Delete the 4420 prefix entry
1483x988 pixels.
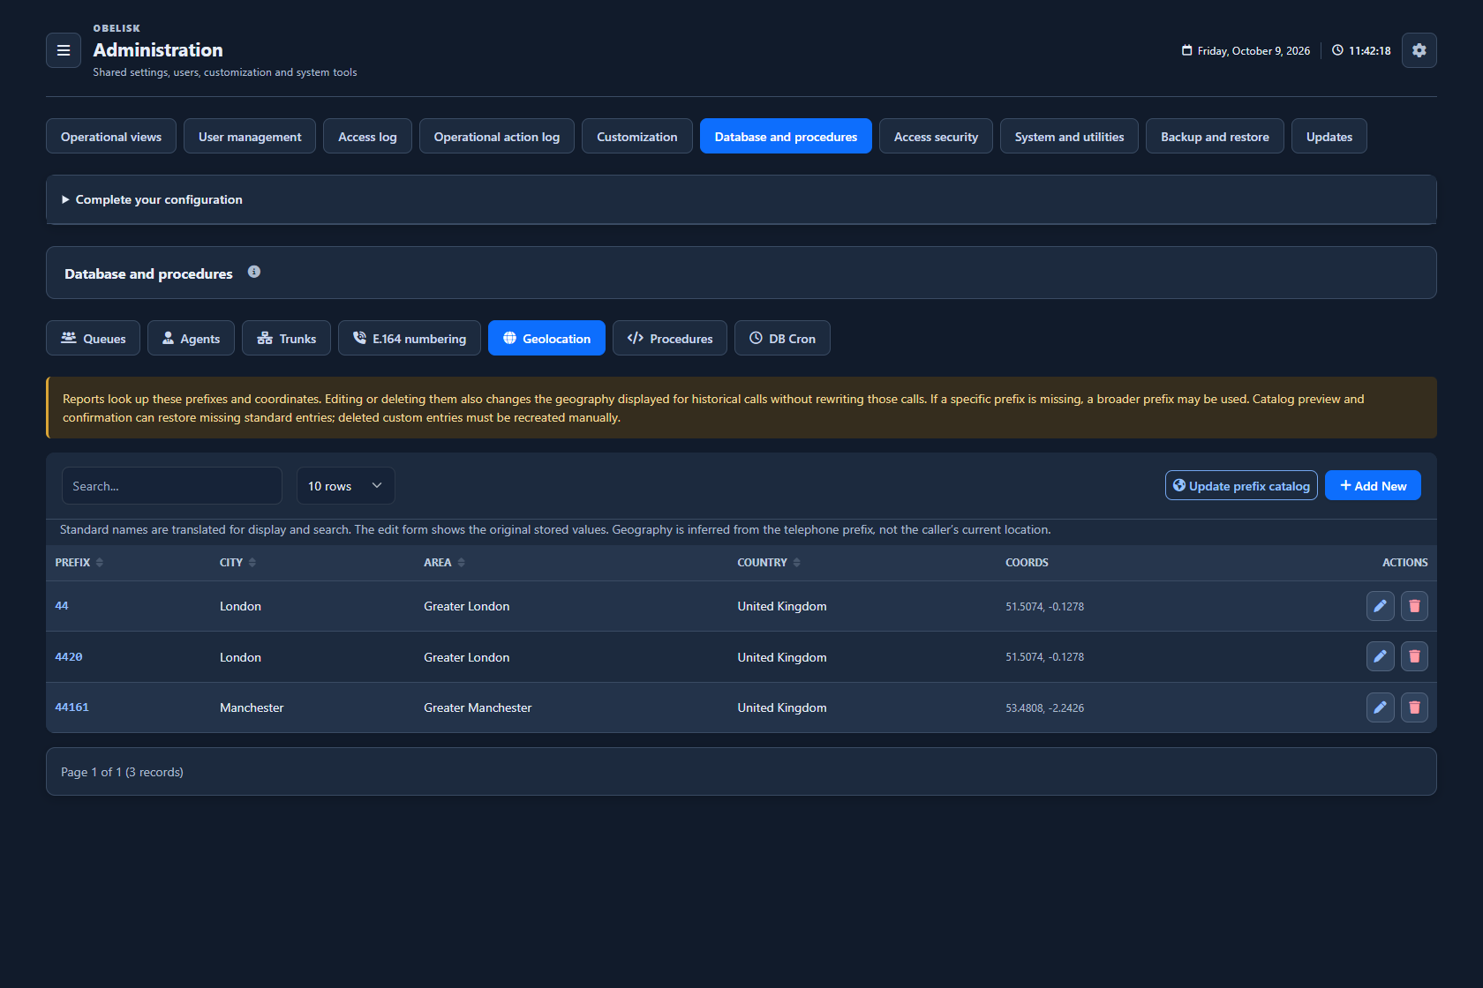point(1414,656)
